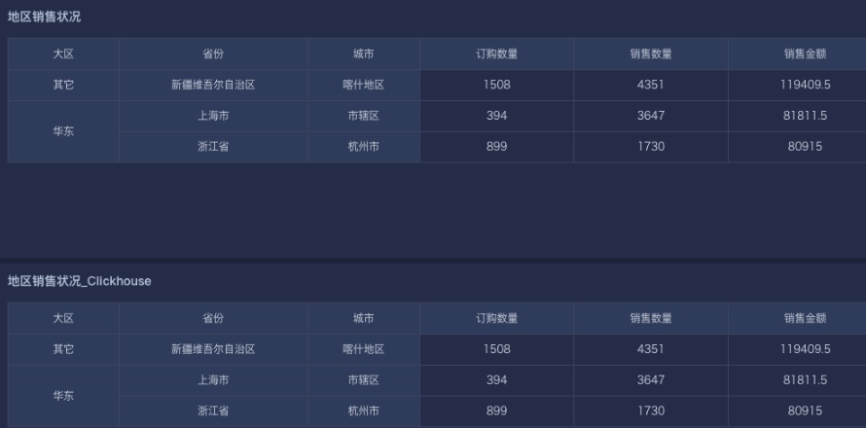Viewport: 866px width, 428px height.
Task: Click 销售数量 header in the top table
Action: (x=651, y=53)
